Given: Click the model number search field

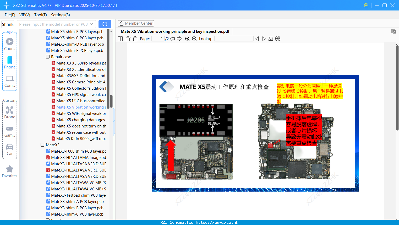Looking at the screenshot, I should [53, 24].
